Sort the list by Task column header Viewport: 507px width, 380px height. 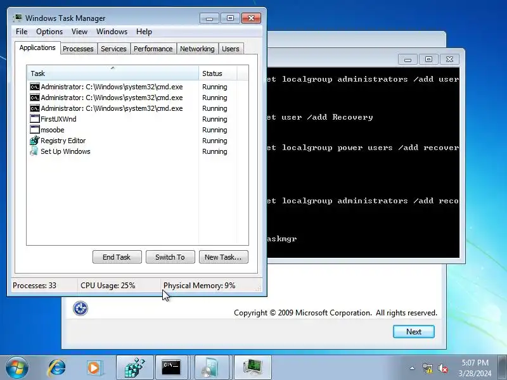[x=113, y=73]
